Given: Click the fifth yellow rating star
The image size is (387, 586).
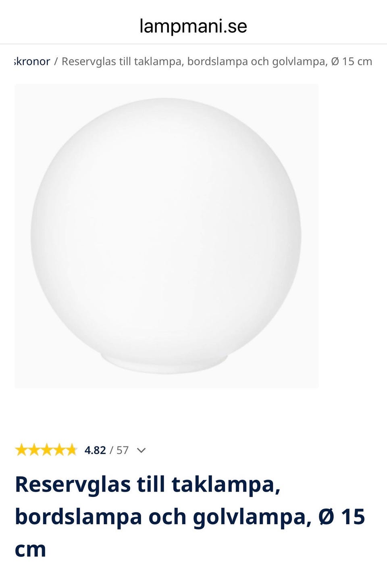Looking at the screenshot, I should (x=71, y=450).
